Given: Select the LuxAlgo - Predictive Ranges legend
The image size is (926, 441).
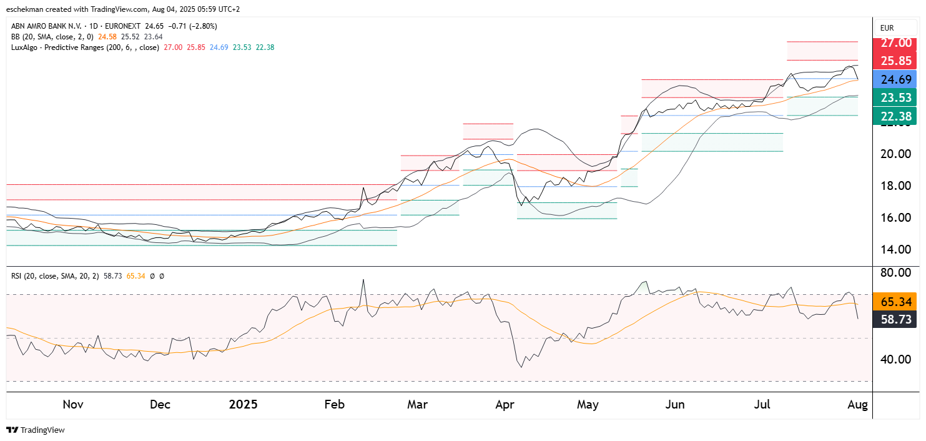Looking at the screenshot, I should tap(85, 47).
